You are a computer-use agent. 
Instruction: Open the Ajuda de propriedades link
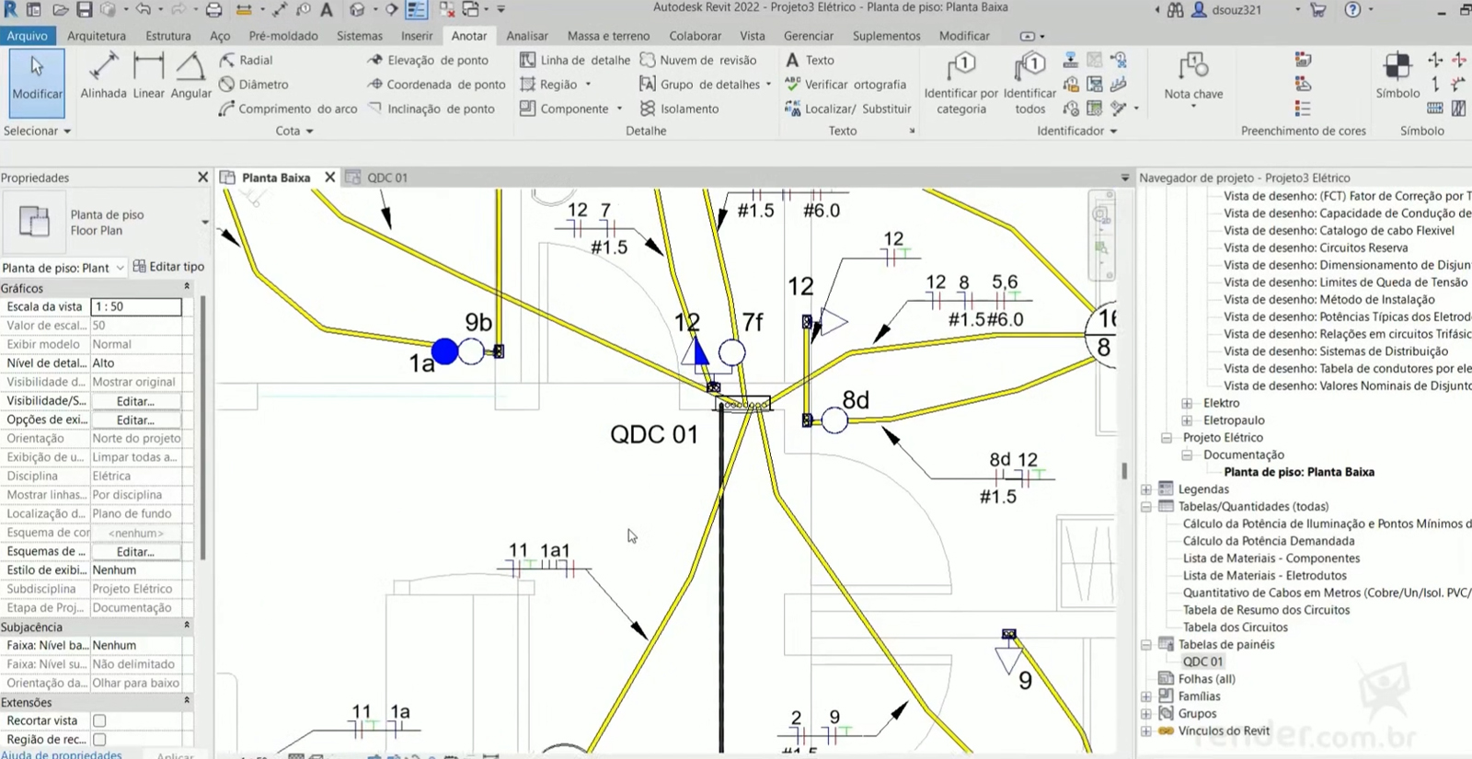click(62, 753)
